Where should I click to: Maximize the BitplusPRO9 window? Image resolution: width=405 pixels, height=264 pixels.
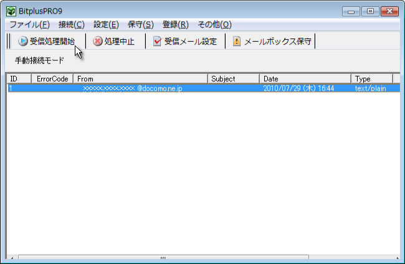[x=370, y=11]
